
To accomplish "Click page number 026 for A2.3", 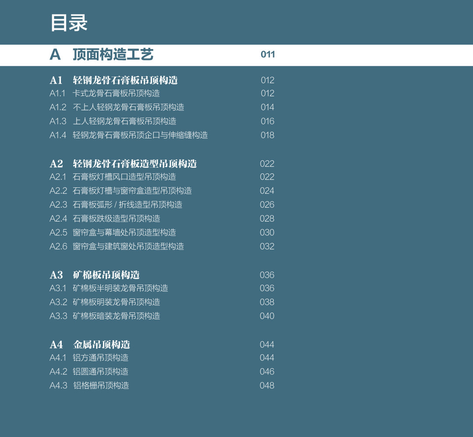I will [267, 204].
